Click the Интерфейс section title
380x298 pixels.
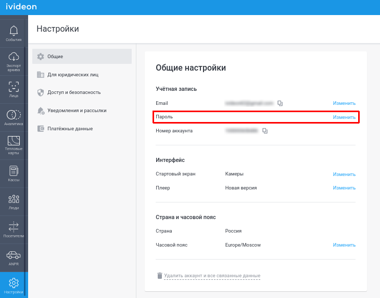click(170, 160)
